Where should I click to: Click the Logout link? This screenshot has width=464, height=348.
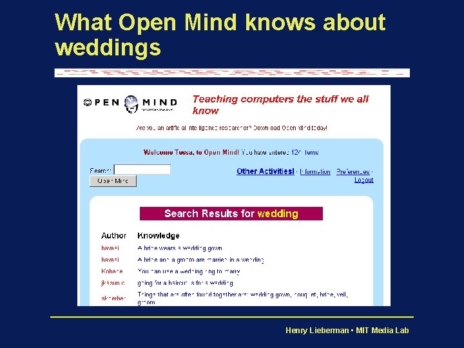pyautogui.click(x=364, y=180)
